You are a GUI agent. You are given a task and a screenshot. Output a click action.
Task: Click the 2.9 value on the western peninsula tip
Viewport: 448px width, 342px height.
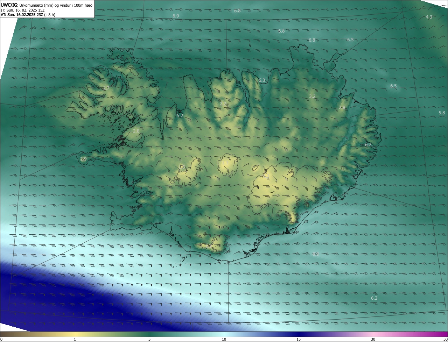(83, 159)
